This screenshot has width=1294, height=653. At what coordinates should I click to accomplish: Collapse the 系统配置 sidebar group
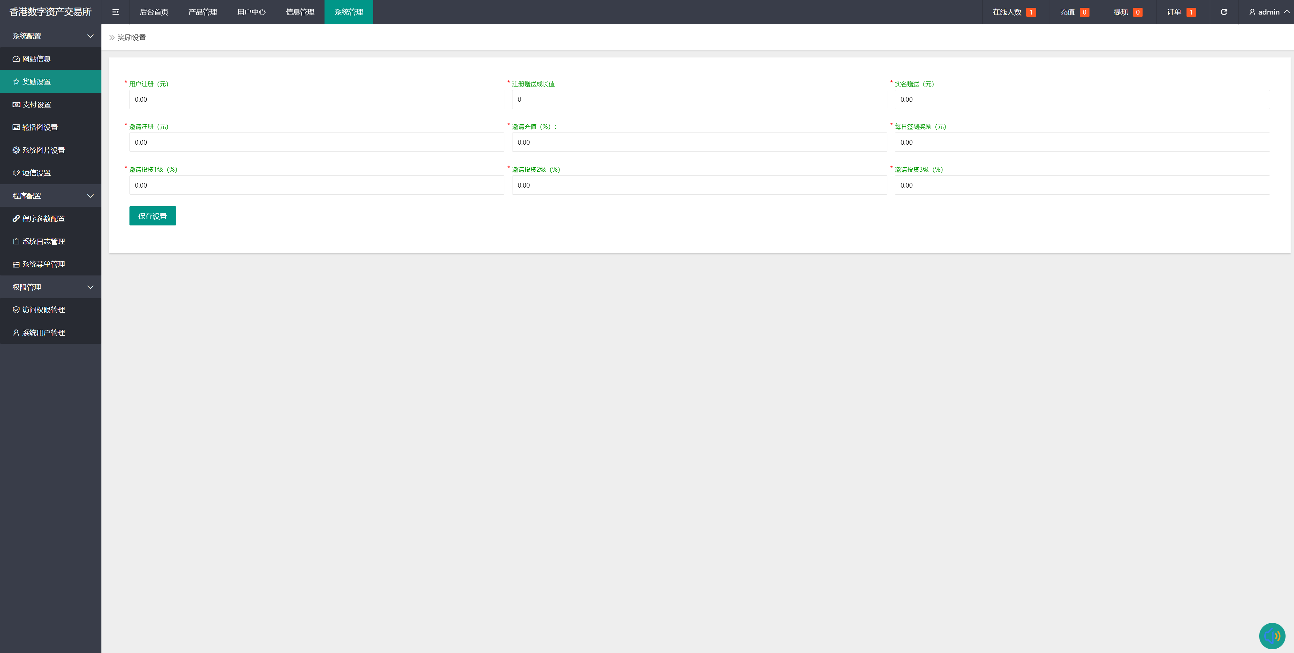tap(50, 36)
